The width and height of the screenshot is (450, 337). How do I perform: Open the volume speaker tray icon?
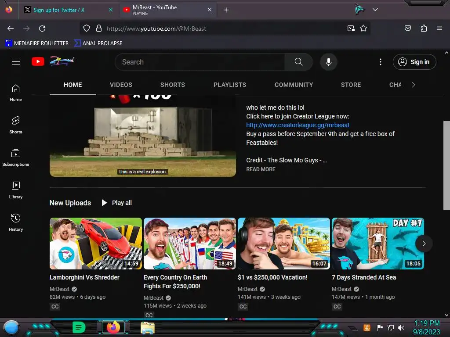click(401, 327)
